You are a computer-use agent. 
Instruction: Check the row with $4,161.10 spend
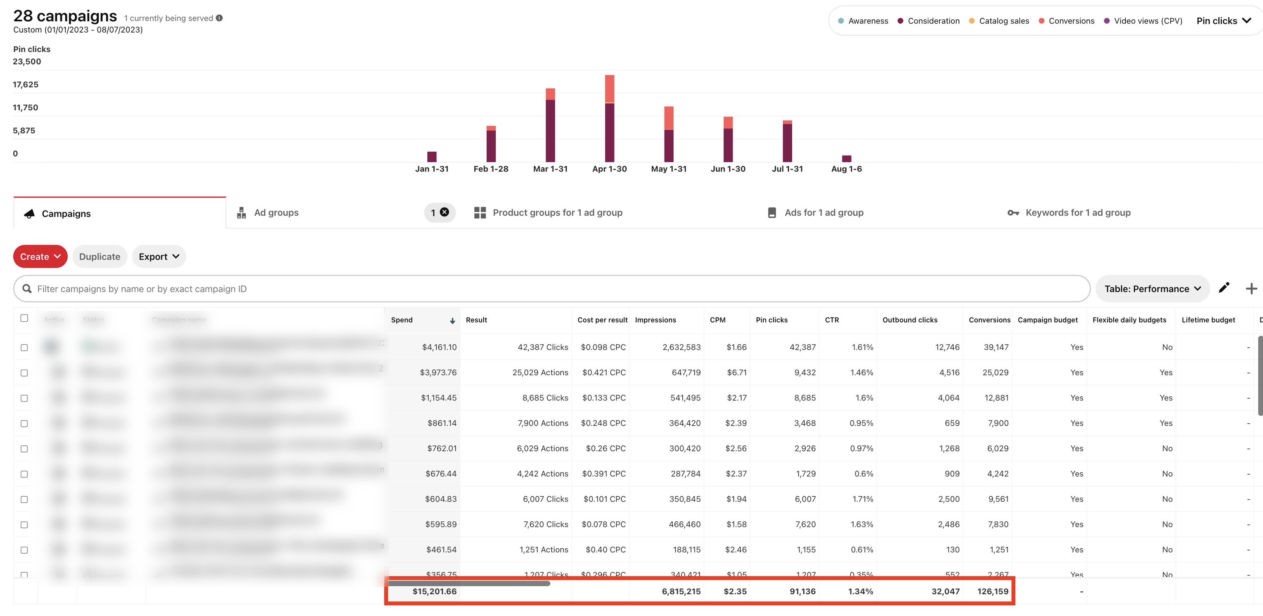click(x=24, y=348)
